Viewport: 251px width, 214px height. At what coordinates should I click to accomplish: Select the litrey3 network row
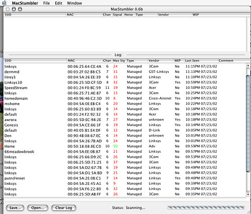pyautogui.click(x=125, y=77)
